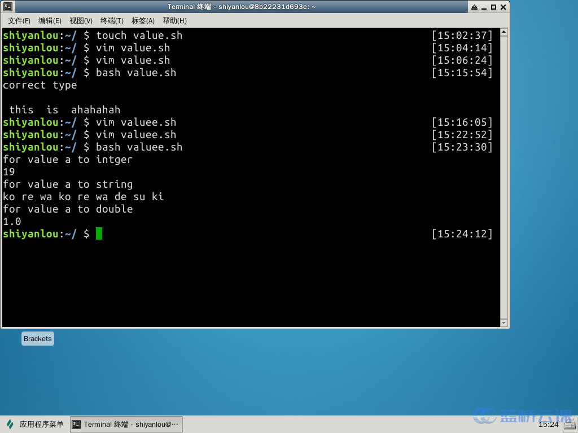Open the 编辑(E) menu
Screen dimensions: 578x433
[x=50, y=21]
